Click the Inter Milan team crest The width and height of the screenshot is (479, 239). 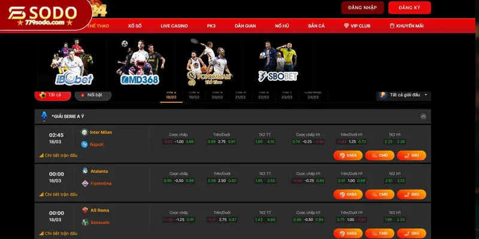tap(84, 132)
